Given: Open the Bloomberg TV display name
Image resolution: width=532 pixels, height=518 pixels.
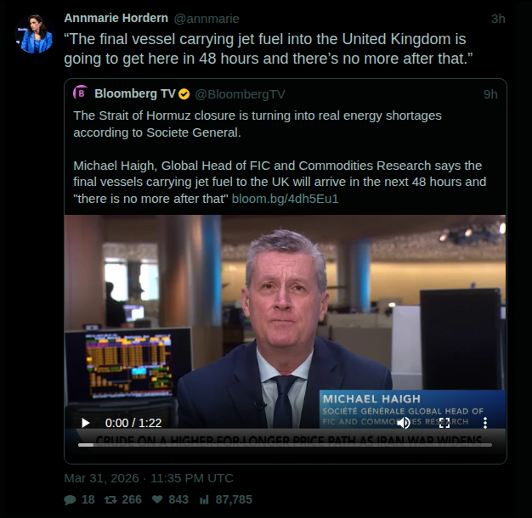Looking at the screenshot, I should pos(135,93).
